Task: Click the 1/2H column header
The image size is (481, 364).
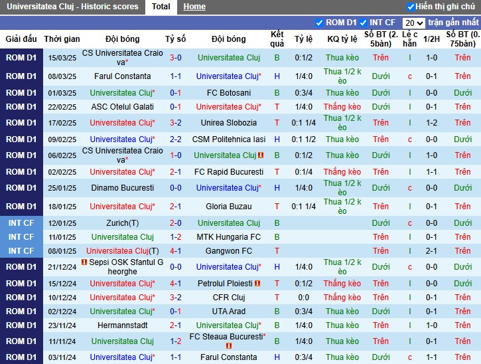Action: coord(431,39)
